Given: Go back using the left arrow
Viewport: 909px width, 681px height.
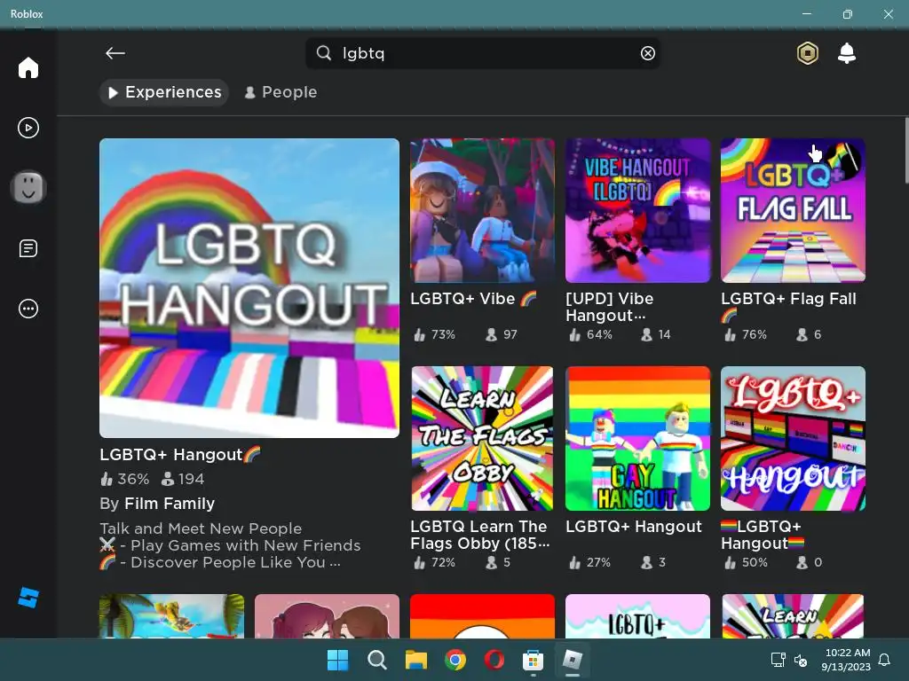Looking at the screenshot, I should tap(115, 53).
